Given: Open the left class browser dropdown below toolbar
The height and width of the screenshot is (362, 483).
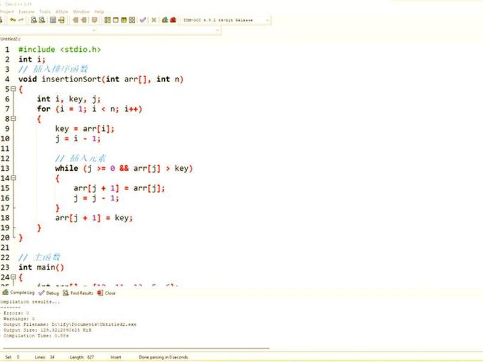Looking at the screenshot, I should coord(48,30).
